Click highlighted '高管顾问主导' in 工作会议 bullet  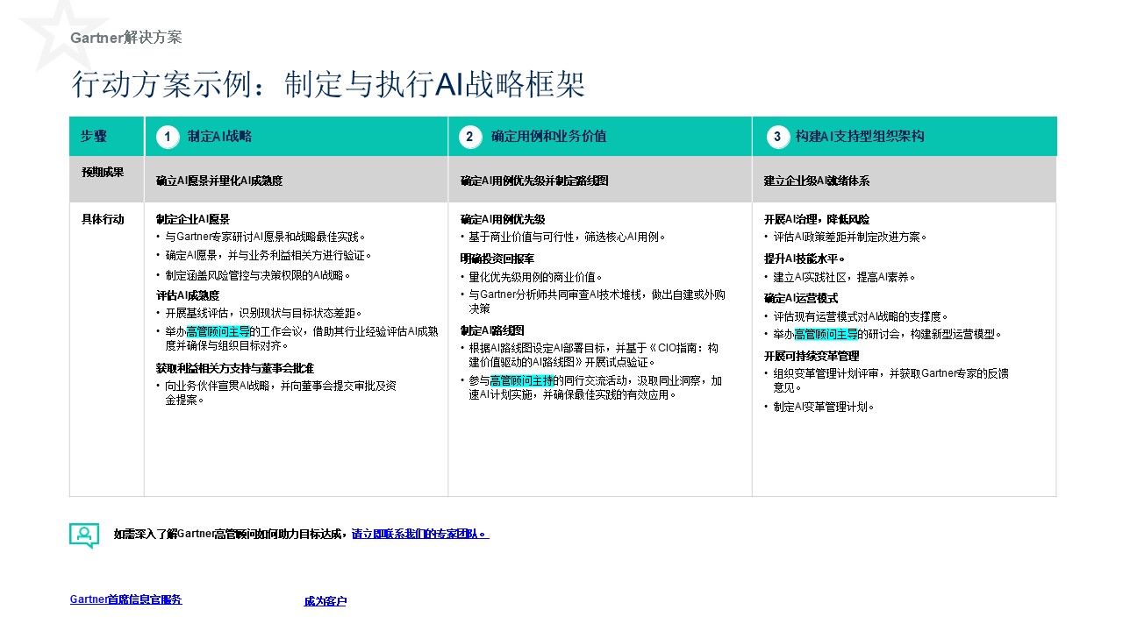[x=218, y=331]
